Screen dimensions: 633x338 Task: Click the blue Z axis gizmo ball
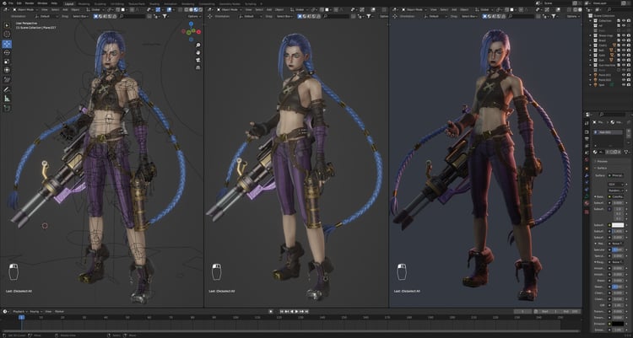(191, 24)
